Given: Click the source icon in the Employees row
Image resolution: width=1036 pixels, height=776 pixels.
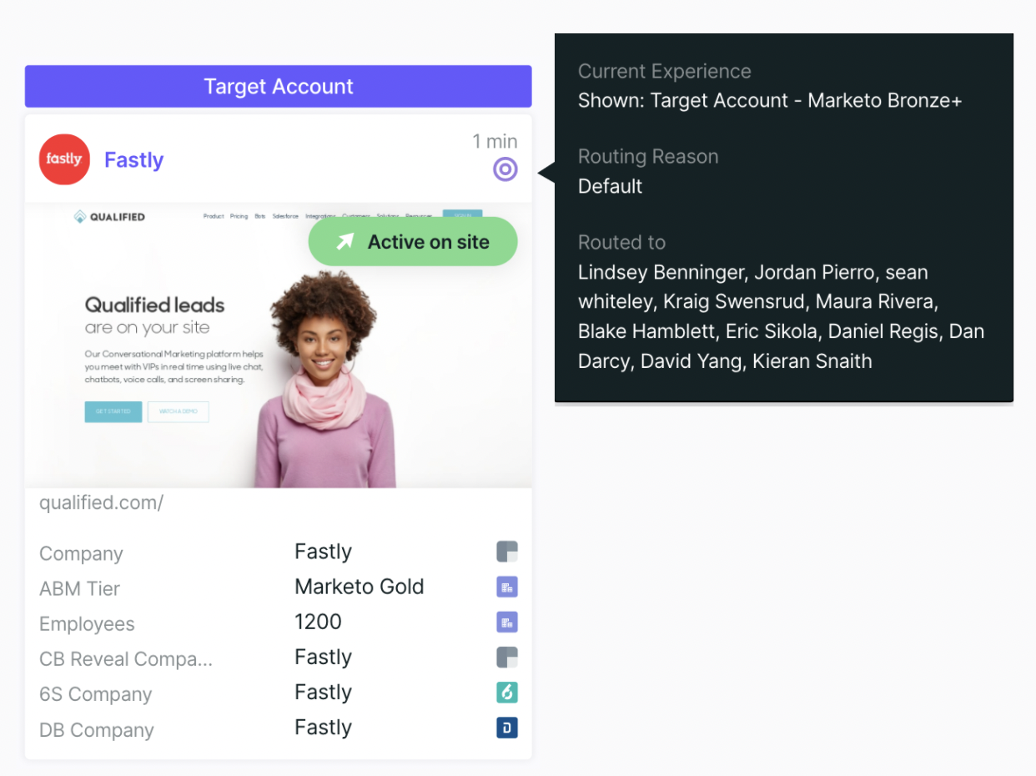Looking at the screenshot, I should (x=506, y=622).
